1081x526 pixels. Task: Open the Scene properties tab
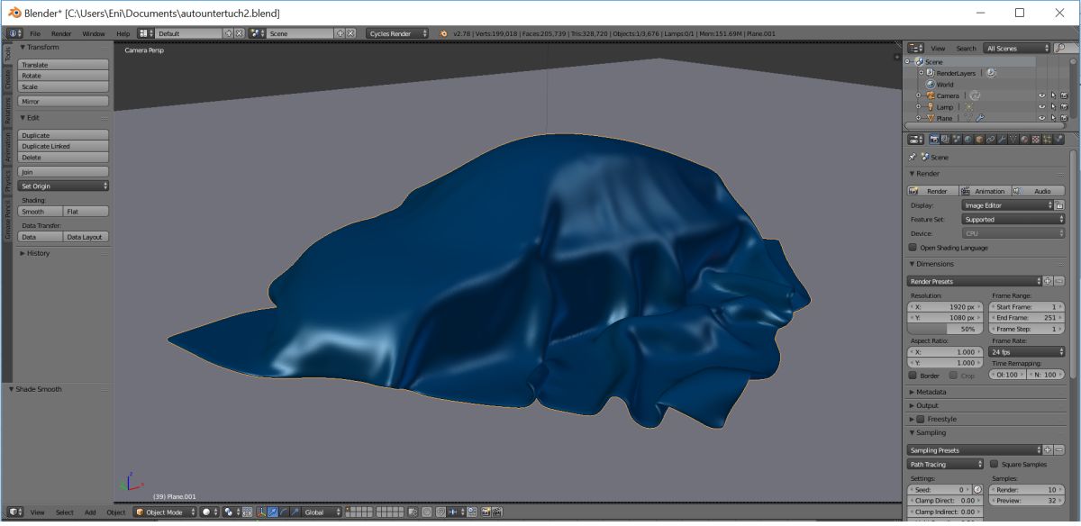[x=956, y=140]
